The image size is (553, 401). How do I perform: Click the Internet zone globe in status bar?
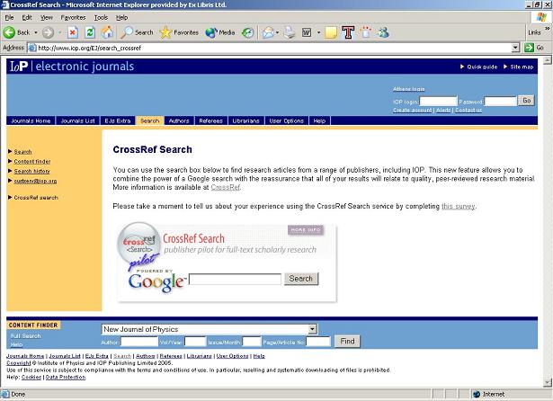[477, 394]
